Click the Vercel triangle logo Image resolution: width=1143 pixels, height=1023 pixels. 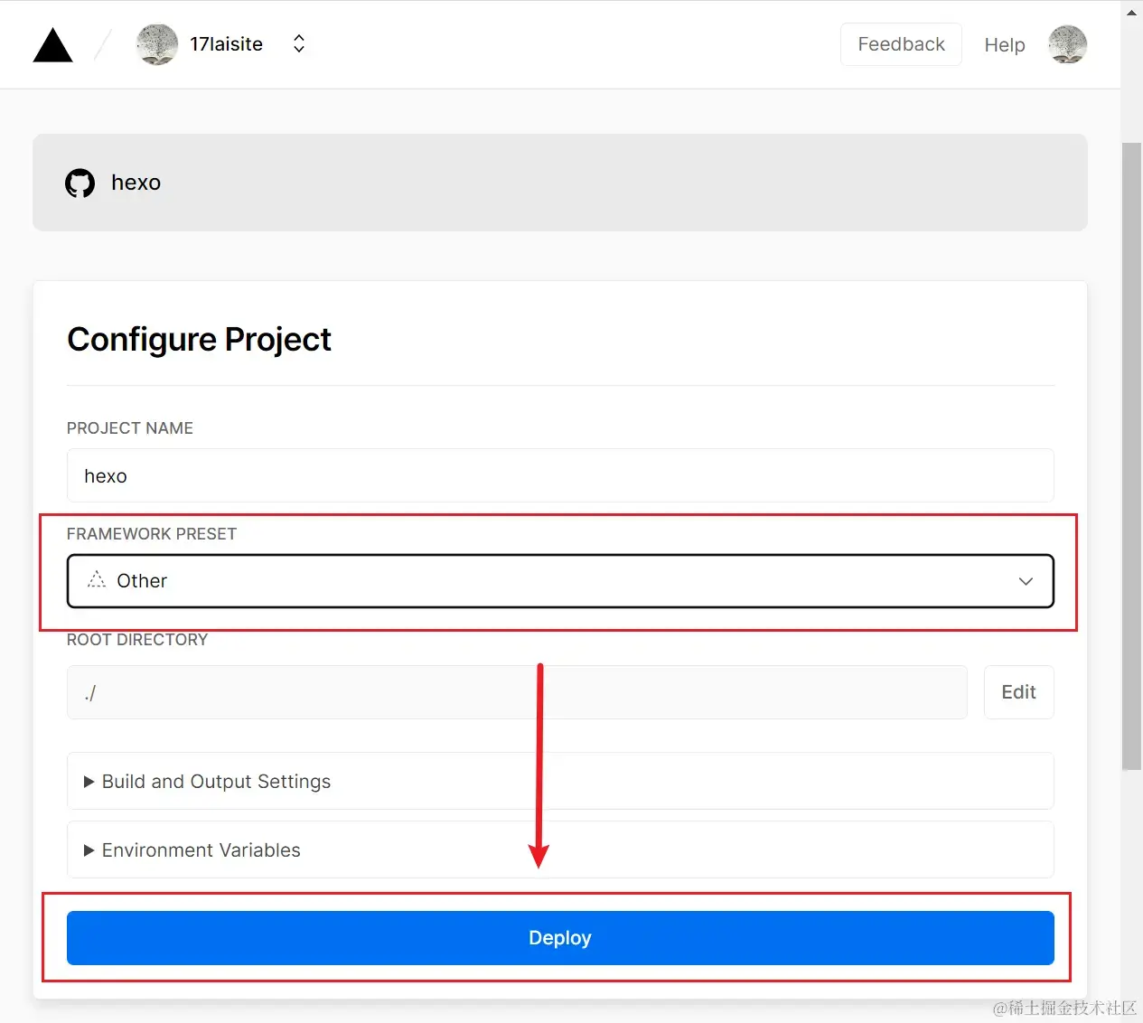click(x=52, y=43)
